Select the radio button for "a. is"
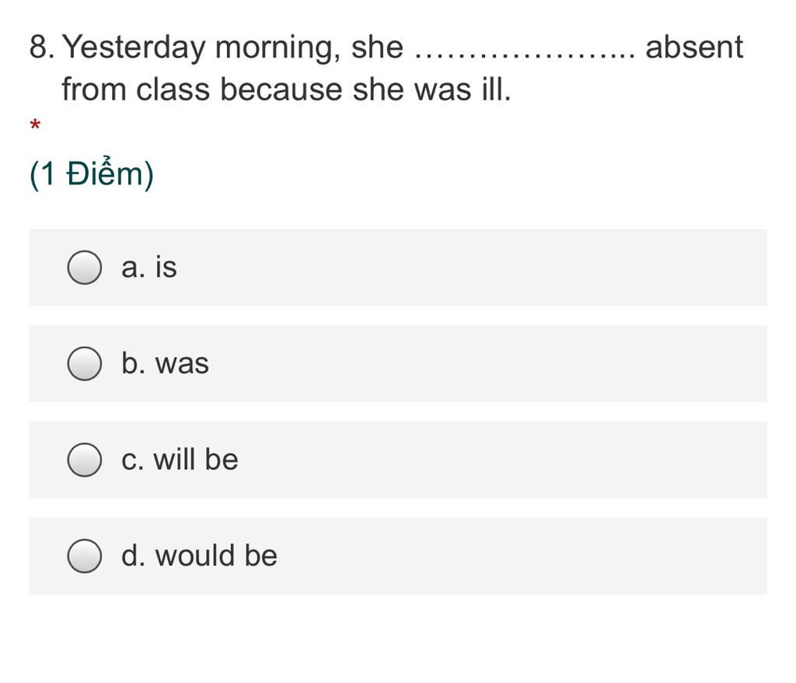Image resolution: width=796 pixels, height=683 pixels. [x=84, y=268]
